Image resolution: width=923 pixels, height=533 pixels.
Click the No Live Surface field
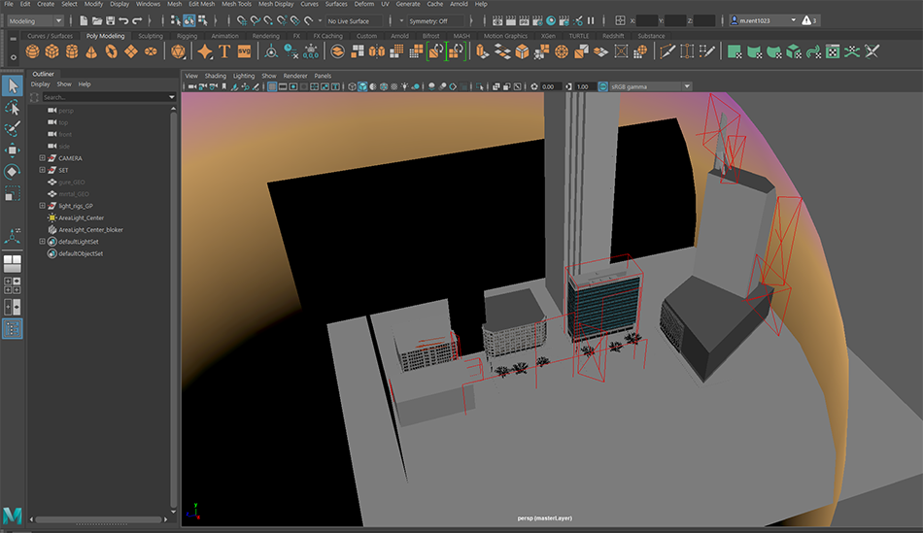click(x=354, y=20)
